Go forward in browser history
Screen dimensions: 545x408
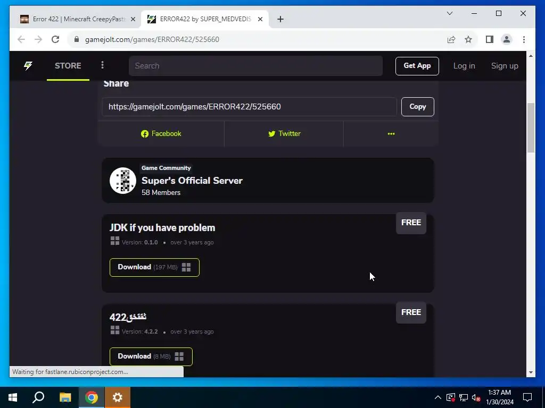(x=38, y=39)
